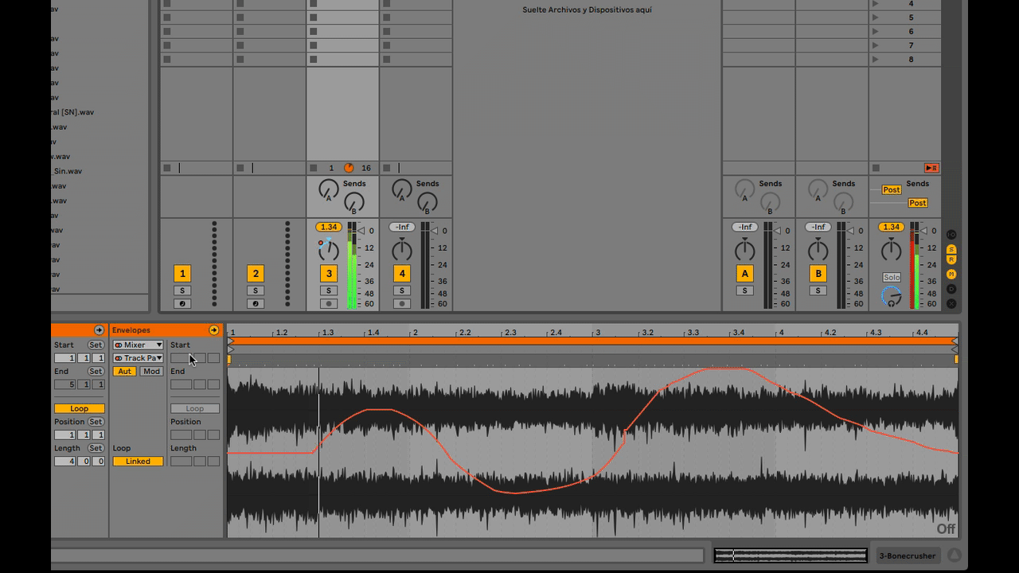
Task: Click the Set button beside End
Action: [96, 372]
